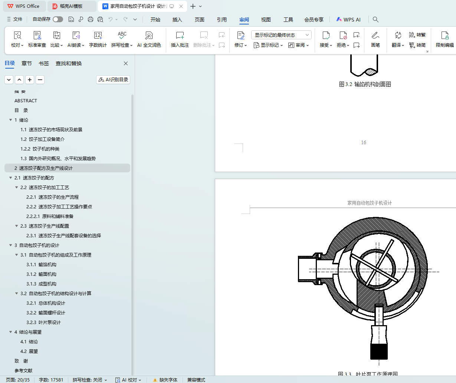456x383 pixels.
Task: Switch to the 书签 panel tab
Action: [44, 63]
